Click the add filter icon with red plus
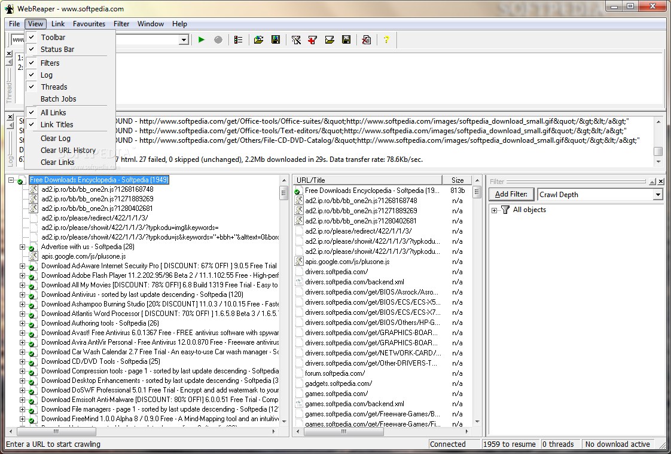Viewport: 671px width, 454px height. 312,40
